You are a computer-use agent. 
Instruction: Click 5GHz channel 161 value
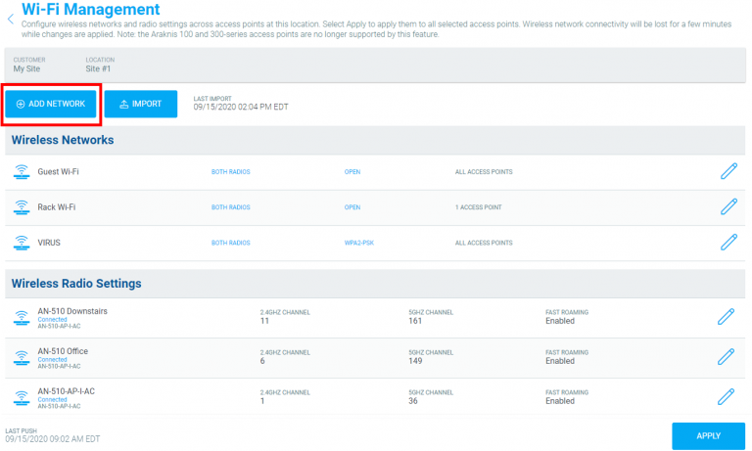(415, 321)
